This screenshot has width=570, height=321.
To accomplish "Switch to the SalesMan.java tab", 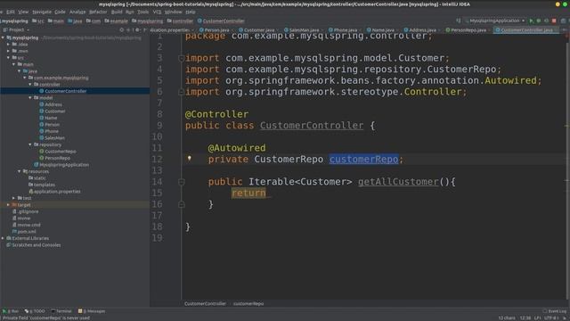I will (x=302, y=30).
